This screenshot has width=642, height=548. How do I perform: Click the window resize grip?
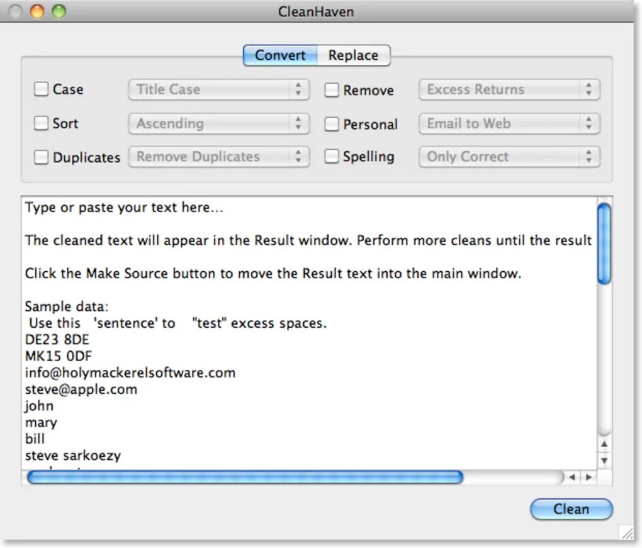point(626,532)
